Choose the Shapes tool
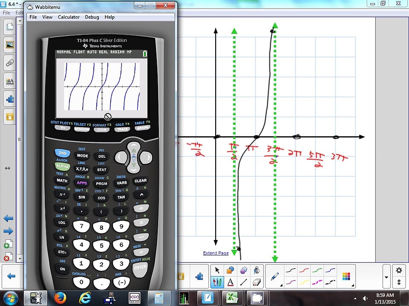Screen dimensions: 409x306 pyautogui.click(x=230, y=270)
